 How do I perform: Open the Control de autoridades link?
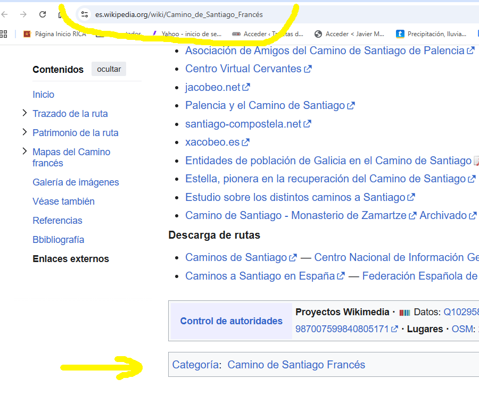pyautogui.click(x=231, y=321)
